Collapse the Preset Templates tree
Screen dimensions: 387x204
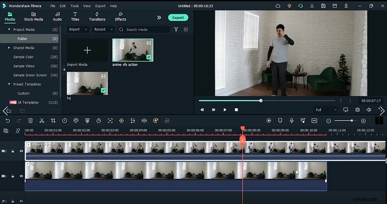9,84
